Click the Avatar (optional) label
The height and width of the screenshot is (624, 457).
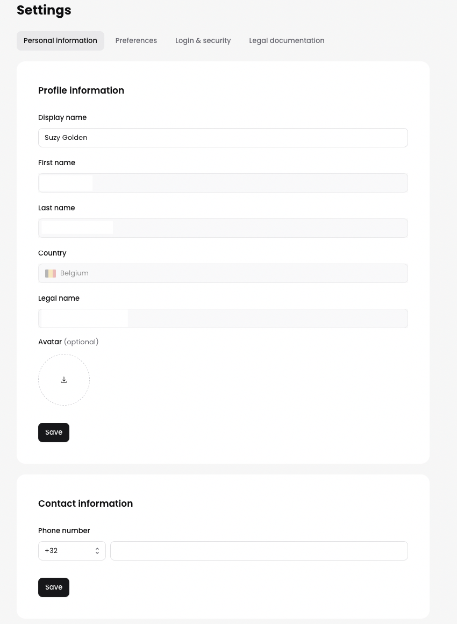tap(68, 342)
